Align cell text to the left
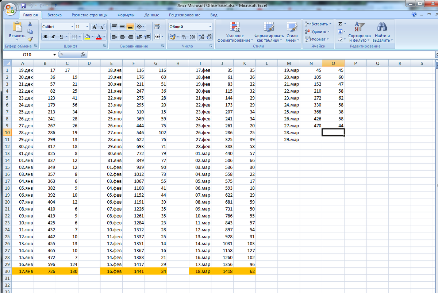438x293 pixels. [114, 36]
